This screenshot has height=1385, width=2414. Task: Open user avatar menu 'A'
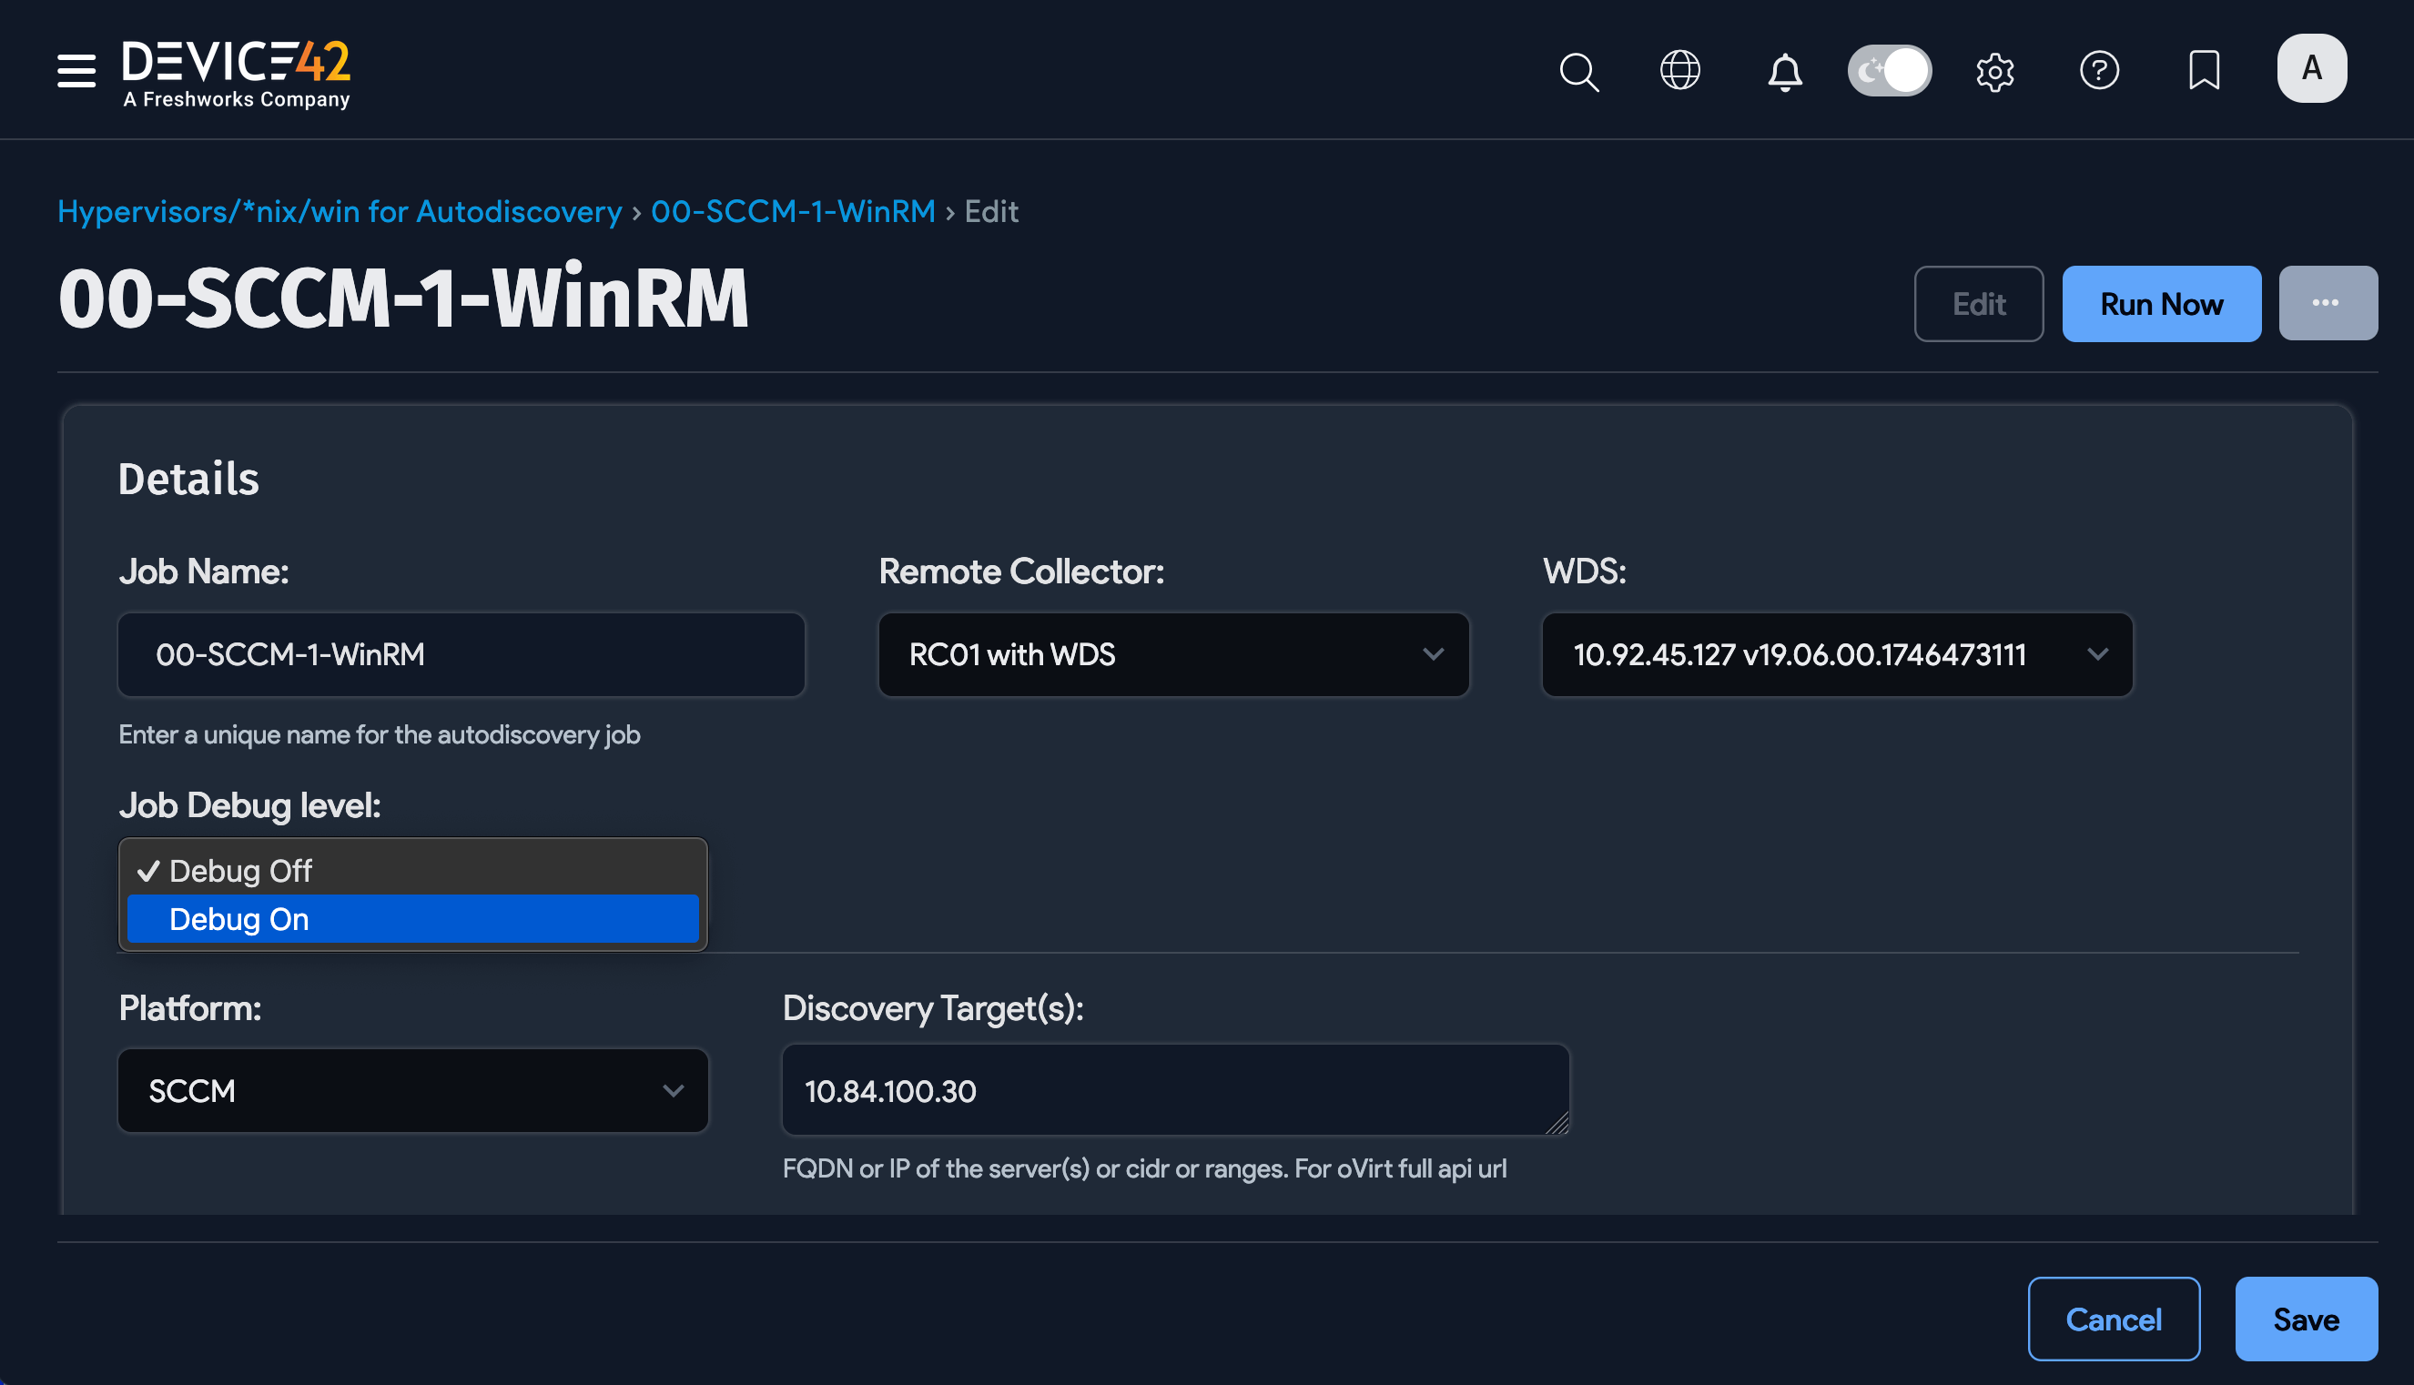[x=2311, y=68]
